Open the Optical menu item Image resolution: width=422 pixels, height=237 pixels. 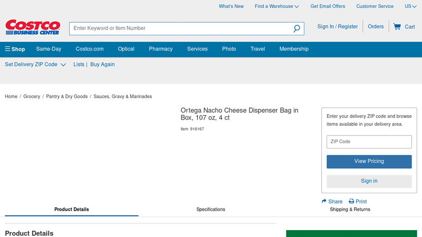pos(126,49)
